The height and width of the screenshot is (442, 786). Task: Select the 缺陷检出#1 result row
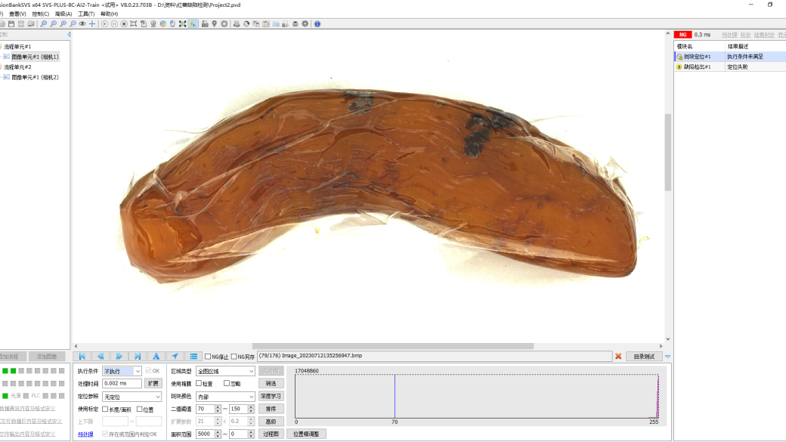(730, 66)
